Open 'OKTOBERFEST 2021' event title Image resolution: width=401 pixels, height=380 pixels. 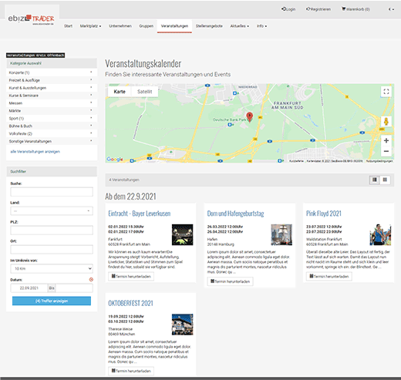[x=130, y=303]
